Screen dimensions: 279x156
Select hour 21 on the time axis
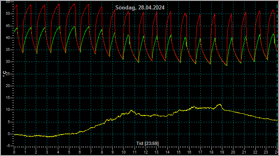click(244, 152)
